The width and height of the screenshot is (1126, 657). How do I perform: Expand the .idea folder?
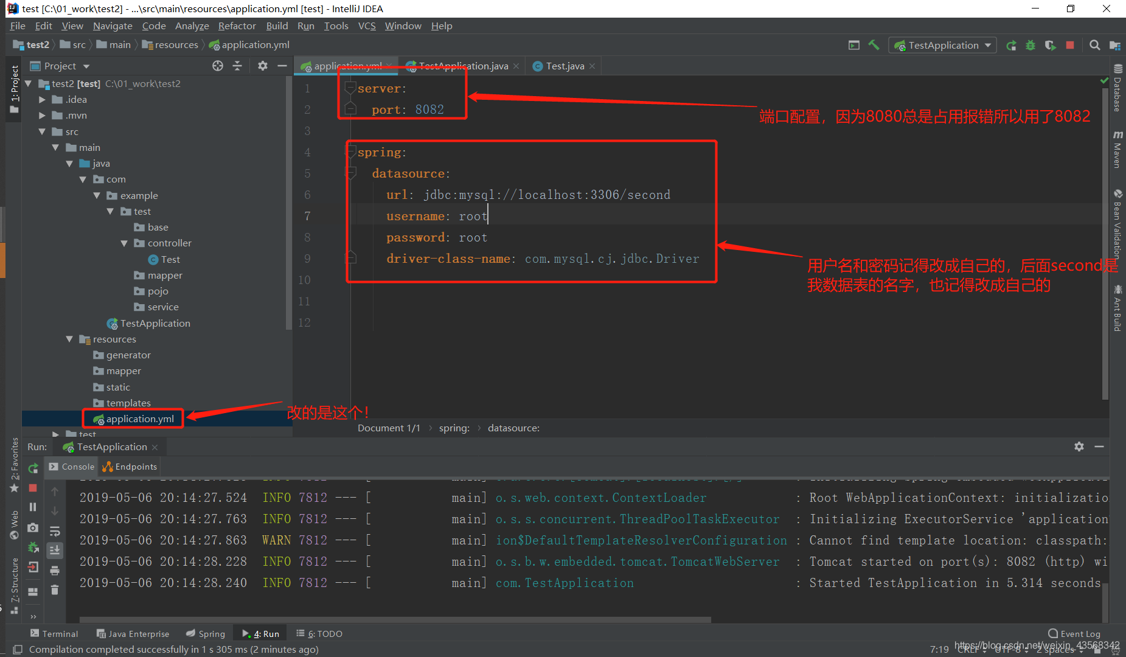(42, 100)
